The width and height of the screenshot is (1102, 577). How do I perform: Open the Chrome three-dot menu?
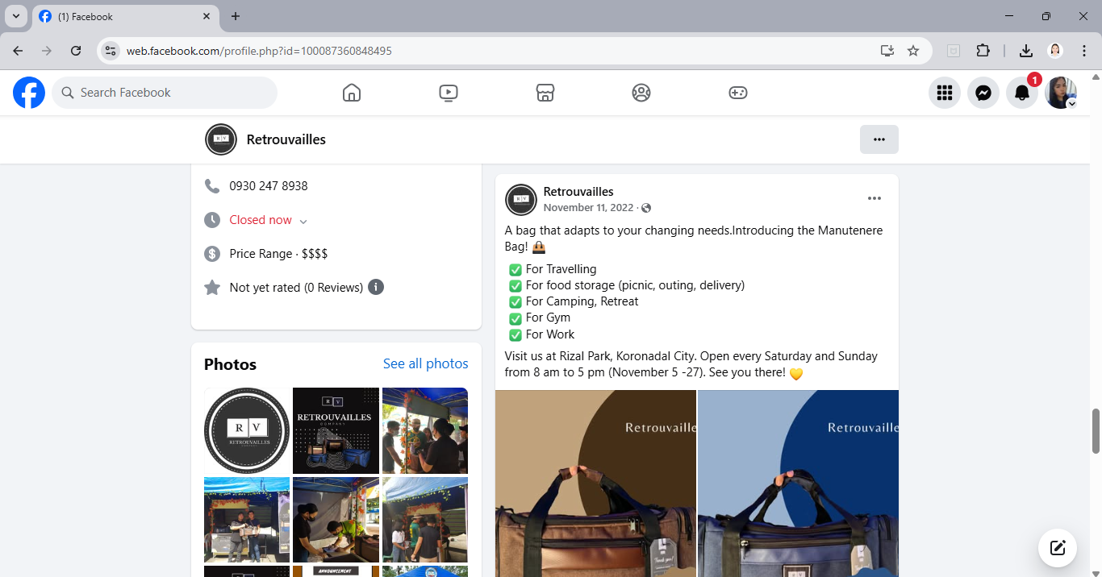tap(1083, 51)
